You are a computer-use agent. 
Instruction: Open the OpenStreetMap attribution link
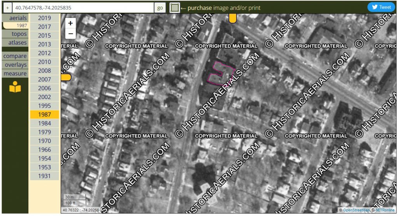click(x=356, y=210)
